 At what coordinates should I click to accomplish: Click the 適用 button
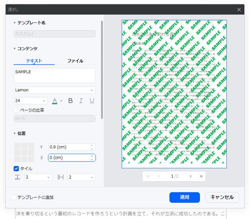185,197
